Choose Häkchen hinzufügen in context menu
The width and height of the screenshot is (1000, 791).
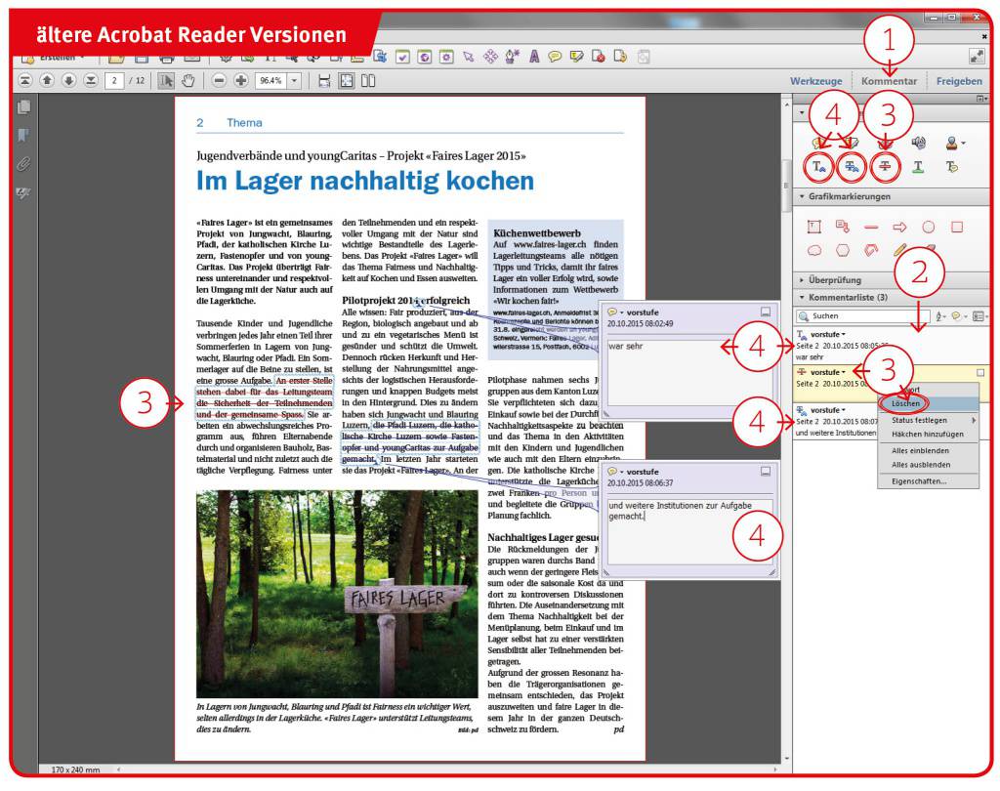[928, 435]
